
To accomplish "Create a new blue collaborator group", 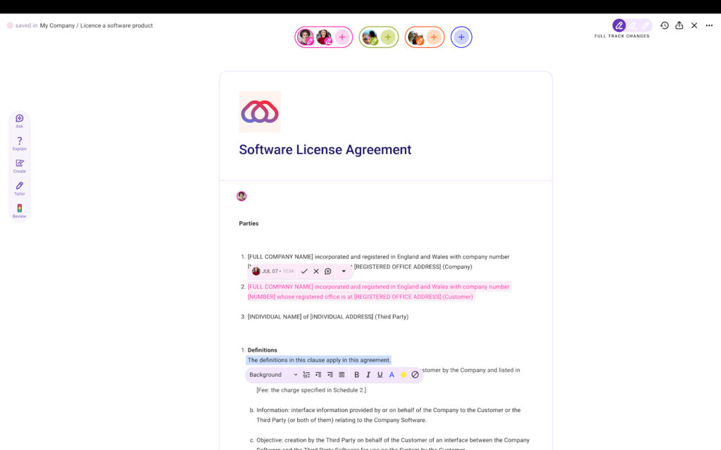I will [x=461, y=37].
